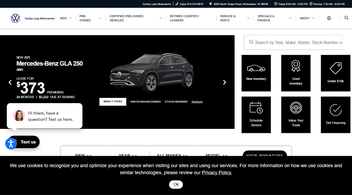Open the lease Disclosure link
The height and width of the screenshot is (195, 352).
197,102
